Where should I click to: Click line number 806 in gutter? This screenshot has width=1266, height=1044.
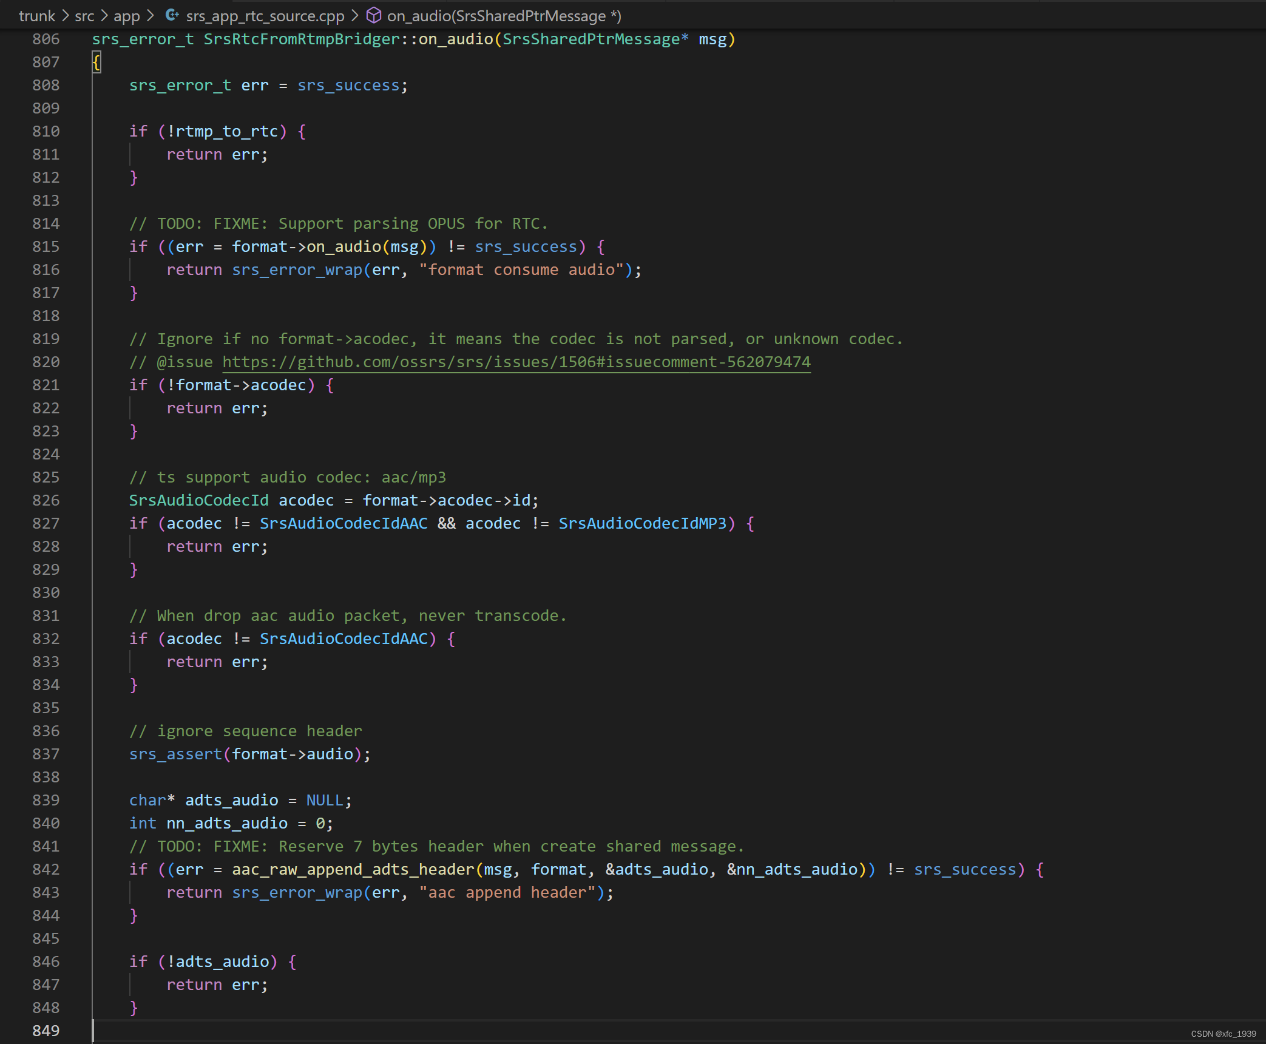click(x=46, y=39)
